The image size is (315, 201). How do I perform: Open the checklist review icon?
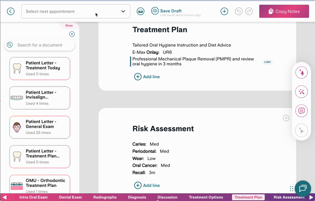pyautogui.click(x=302, y=111)
